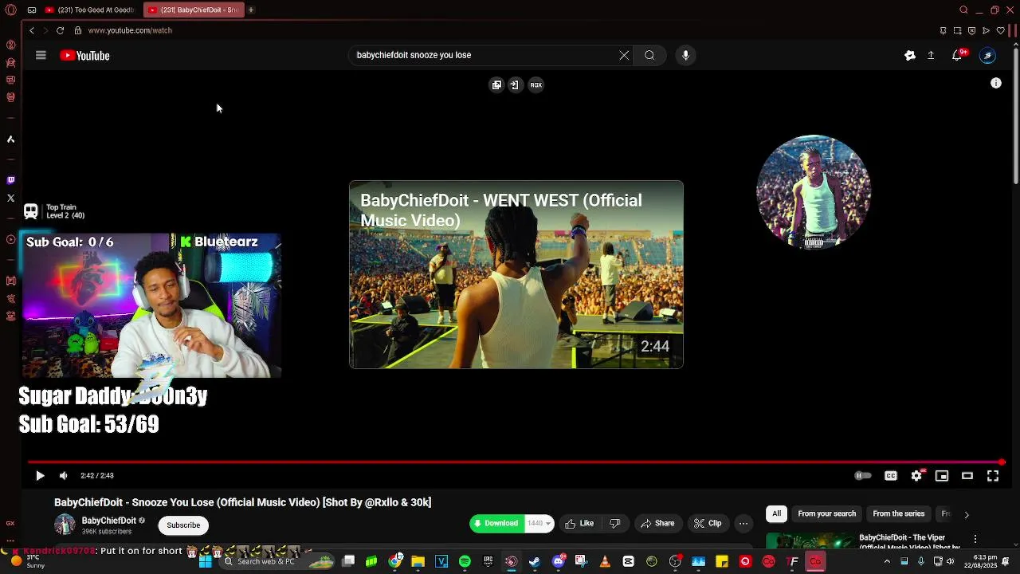The image size is (1020, 574).
Task: Mute the video volume
Action: [64, 476]
